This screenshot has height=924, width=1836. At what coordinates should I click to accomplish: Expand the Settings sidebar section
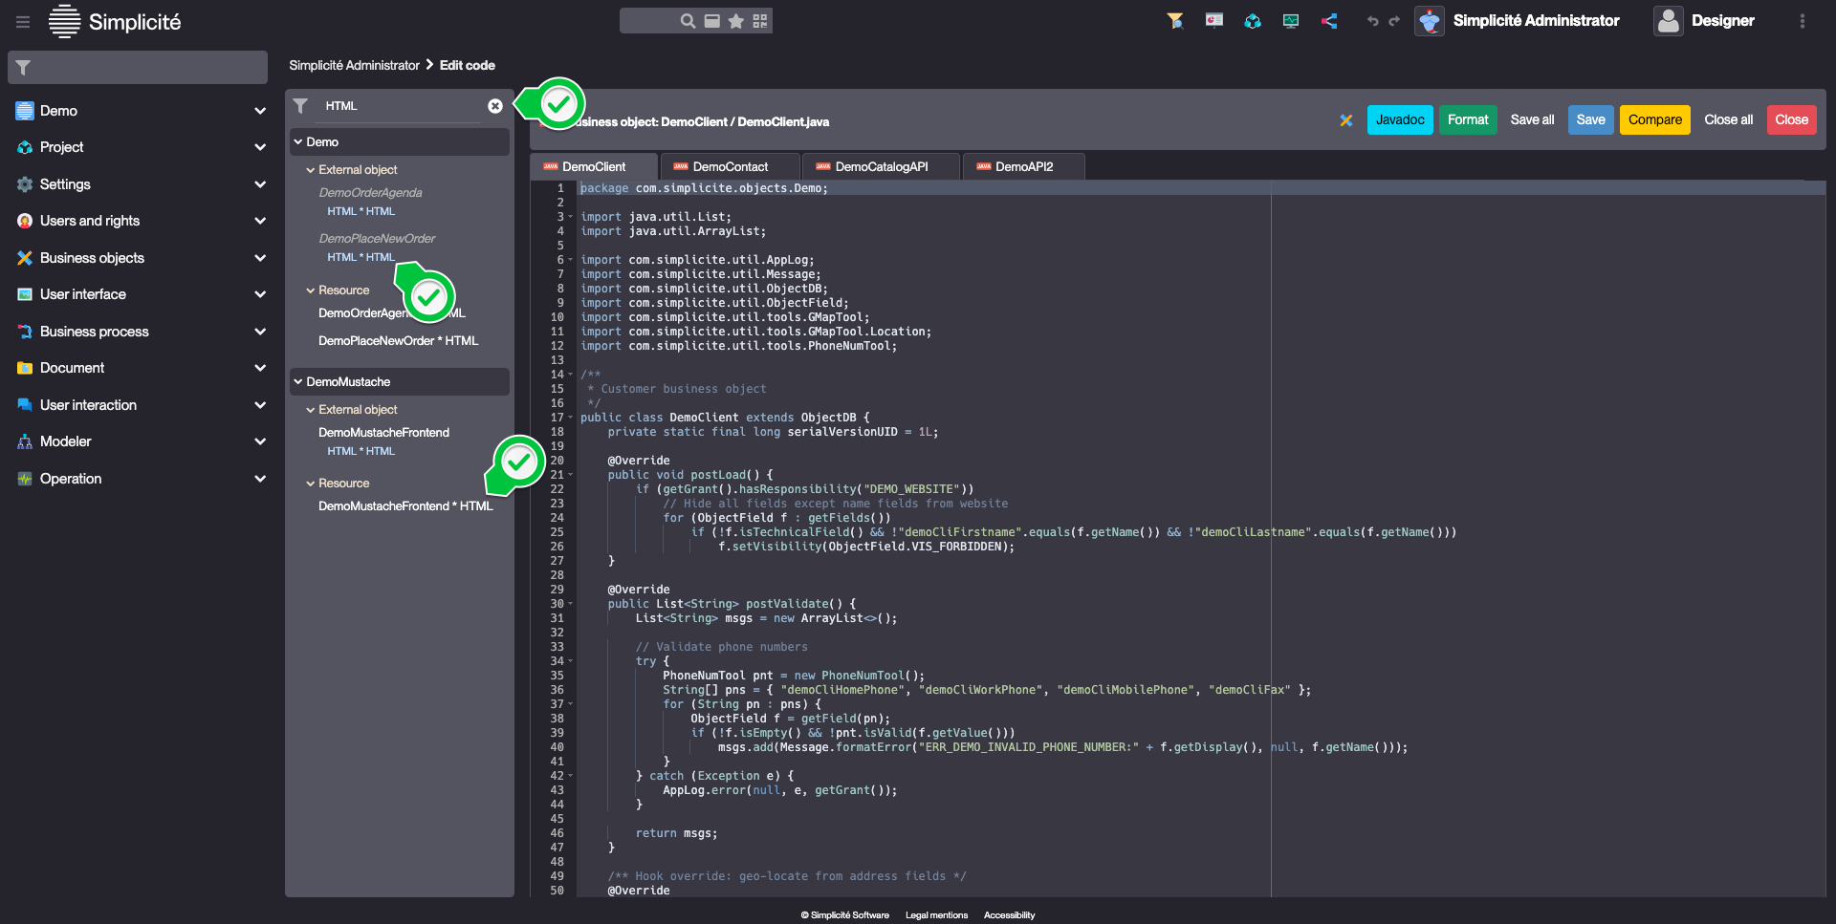pyautogui.click(x=260, y=183)
